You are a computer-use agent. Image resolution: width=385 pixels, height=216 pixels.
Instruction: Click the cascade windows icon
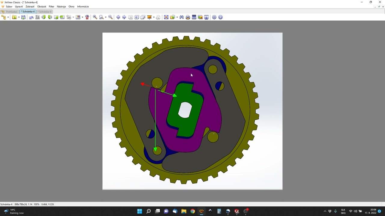pos(143,17)
